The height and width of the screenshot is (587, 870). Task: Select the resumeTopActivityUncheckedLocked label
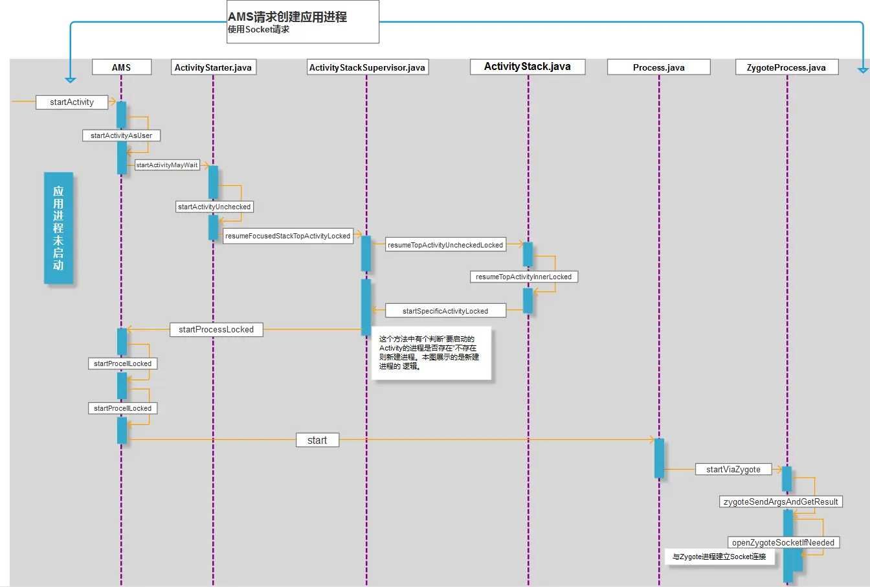point(445,245)
